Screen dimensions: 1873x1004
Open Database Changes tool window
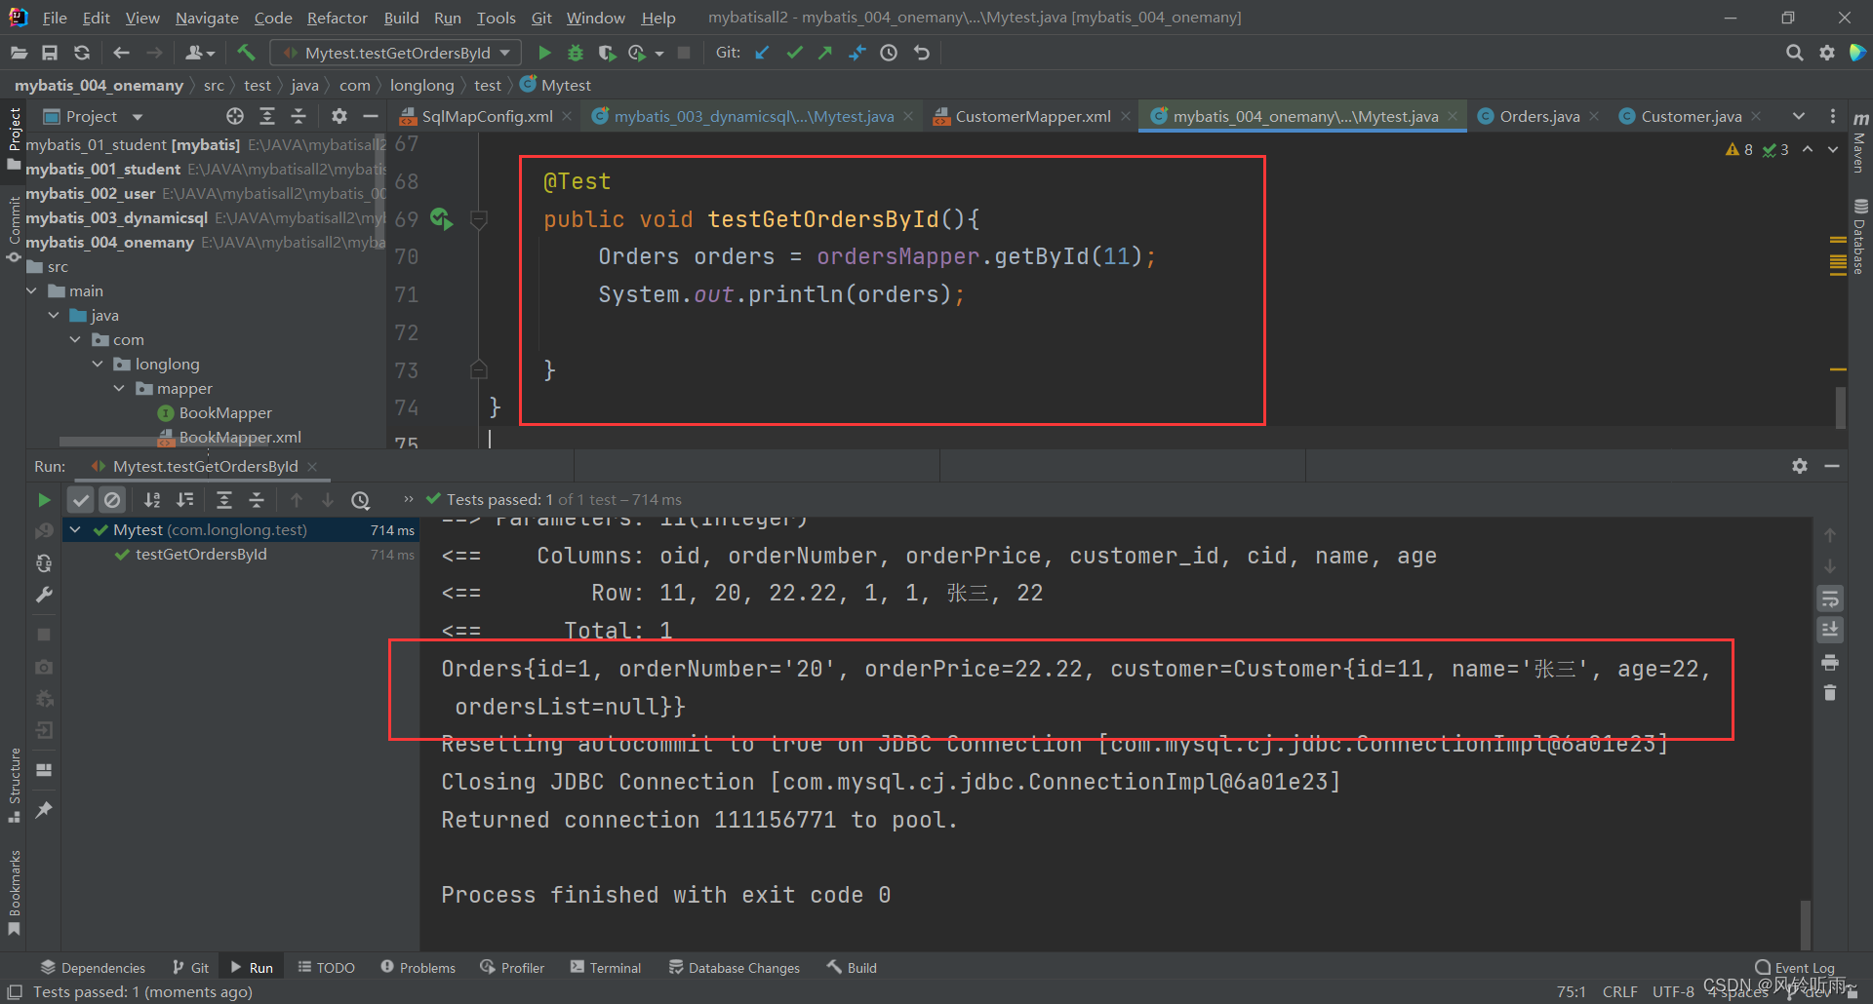click(735, 968)
